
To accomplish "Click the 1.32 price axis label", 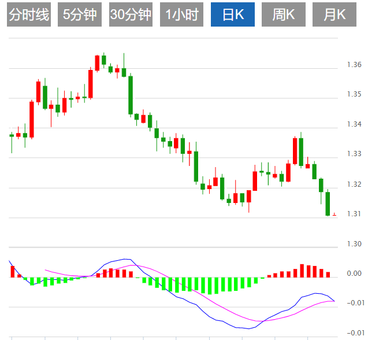I will (x=354, y=184).
